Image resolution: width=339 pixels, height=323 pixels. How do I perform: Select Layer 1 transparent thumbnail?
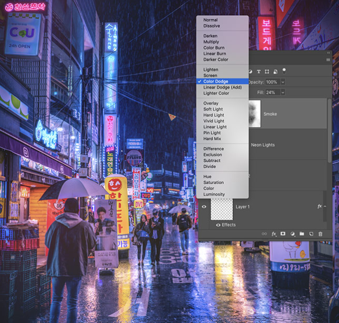click(222, 209)
